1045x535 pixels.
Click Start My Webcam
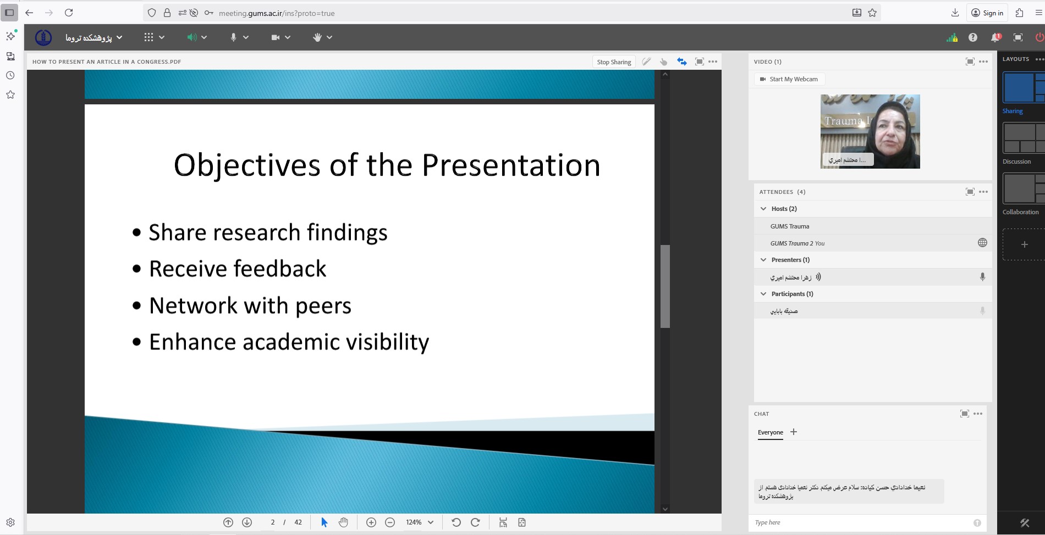click(x=789, y=79)
